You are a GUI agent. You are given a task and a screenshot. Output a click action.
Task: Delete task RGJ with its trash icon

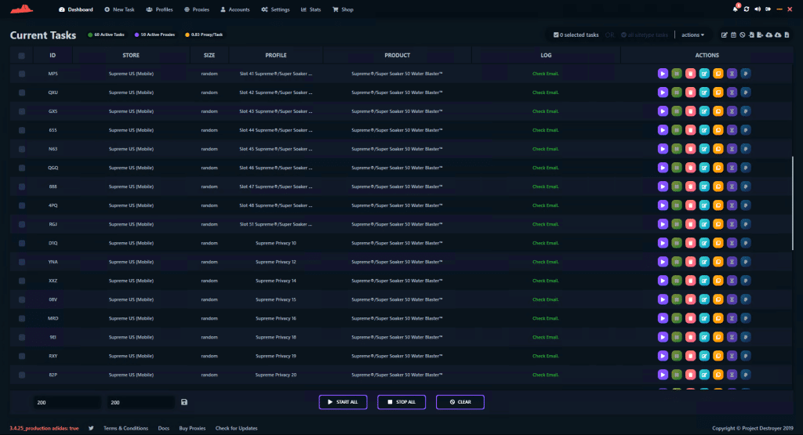tap(690, 224)
